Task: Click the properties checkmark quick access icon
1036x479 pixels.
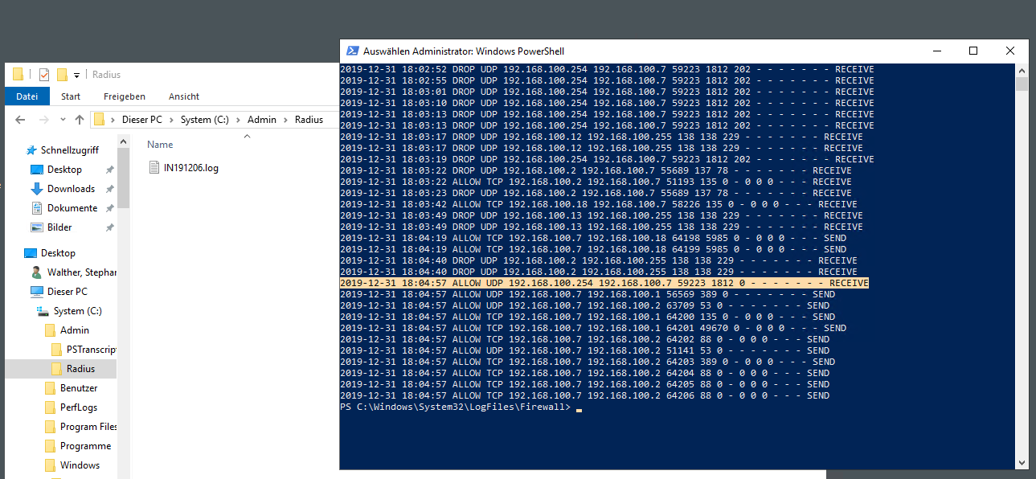Action: point(44,75)
